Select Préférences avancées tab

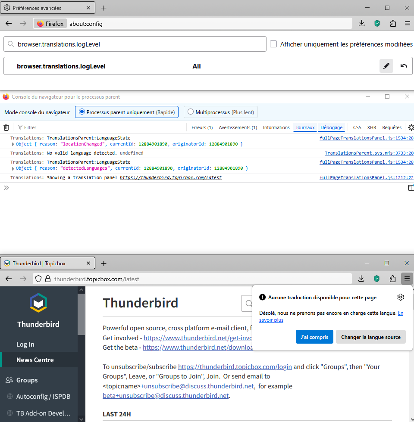click(48, 8)
